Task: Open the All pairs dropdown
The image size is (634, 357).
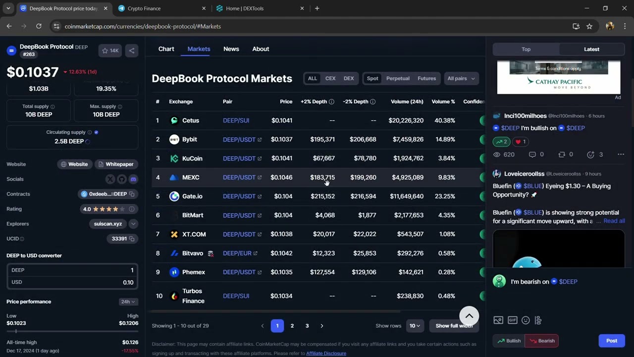Action: 461,78
